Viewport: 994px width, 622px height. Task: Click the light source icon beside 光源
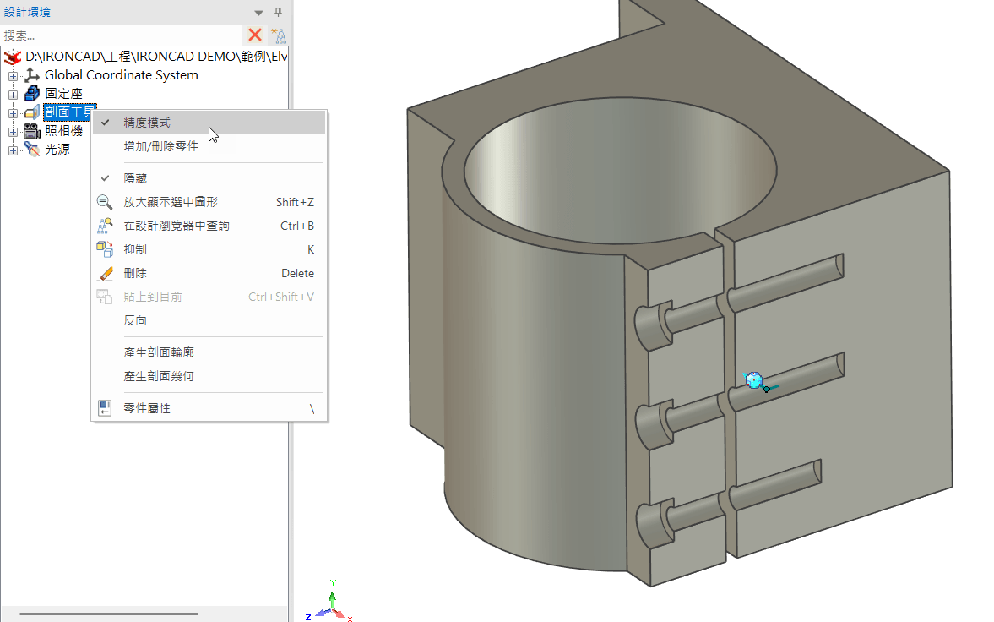click(x=31, y=149)
